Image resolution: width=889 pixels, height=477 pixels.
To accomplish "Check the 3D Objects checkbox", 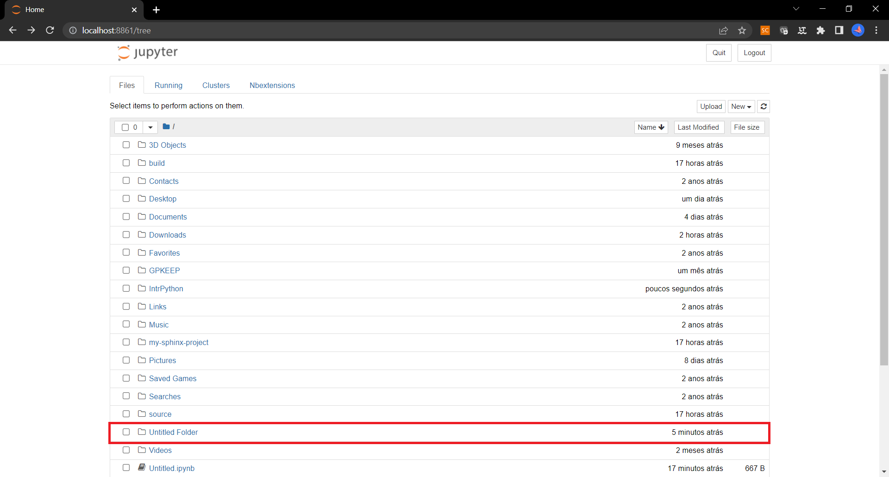I will [126, 145].
